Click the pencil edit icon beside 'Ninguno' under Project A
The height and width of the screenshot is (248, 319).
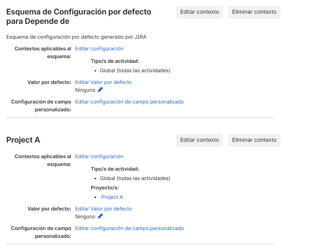100,216
